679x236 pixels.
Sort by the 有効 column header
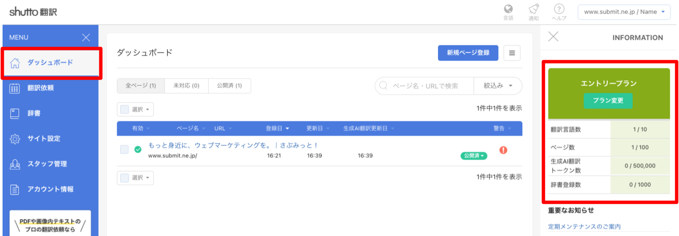pyautogui.click(x=141, y=128)
